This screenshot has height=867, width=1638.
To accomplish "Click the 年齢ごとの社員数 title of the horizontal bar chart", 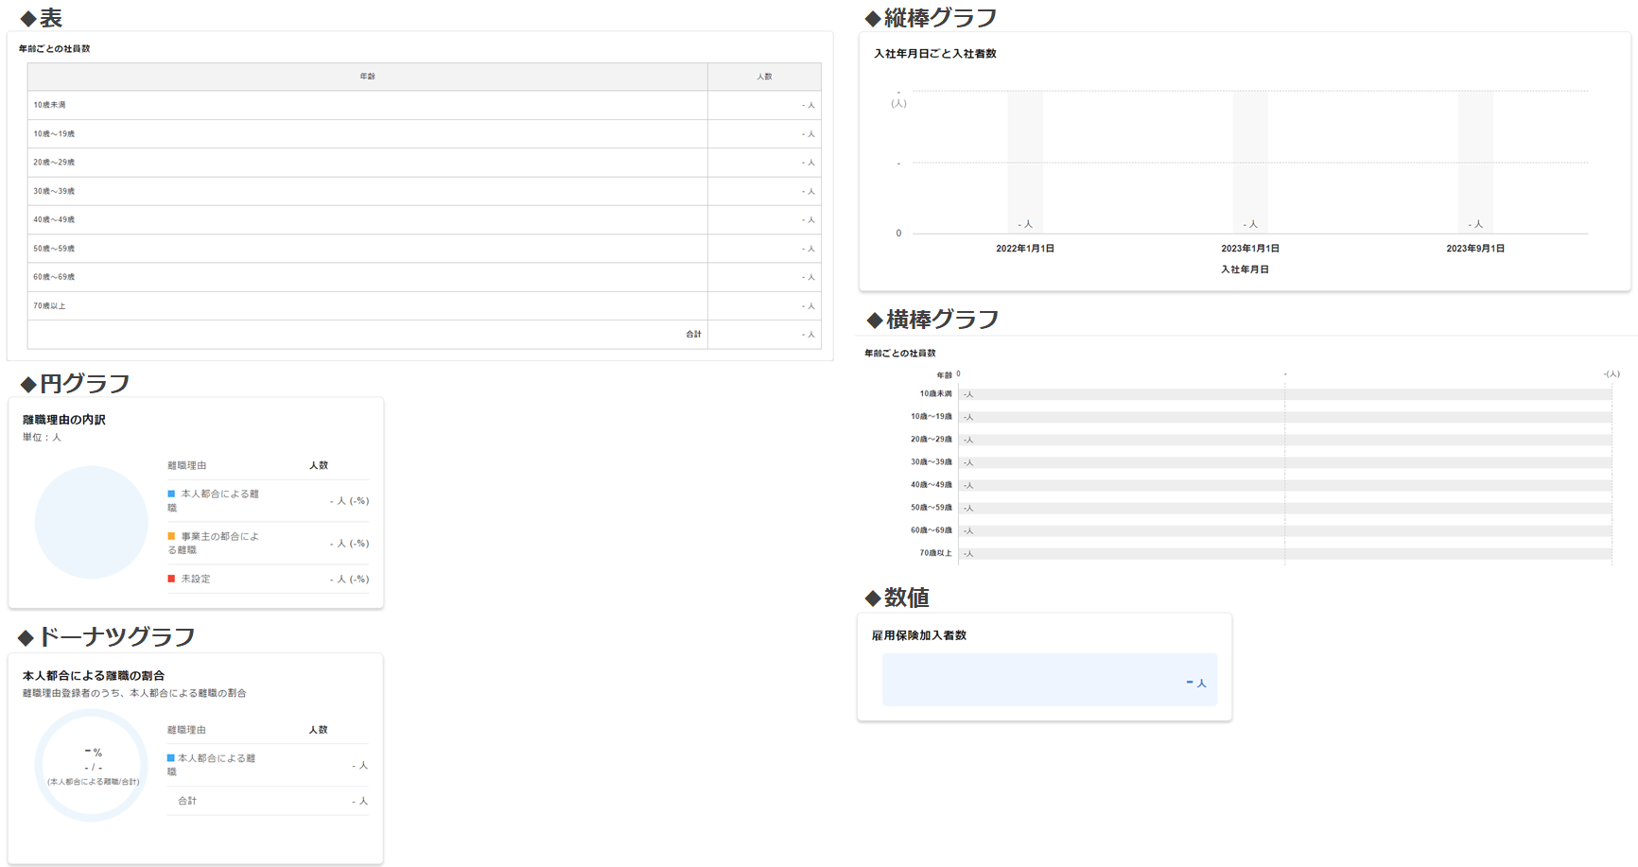I will click(900, 354).
